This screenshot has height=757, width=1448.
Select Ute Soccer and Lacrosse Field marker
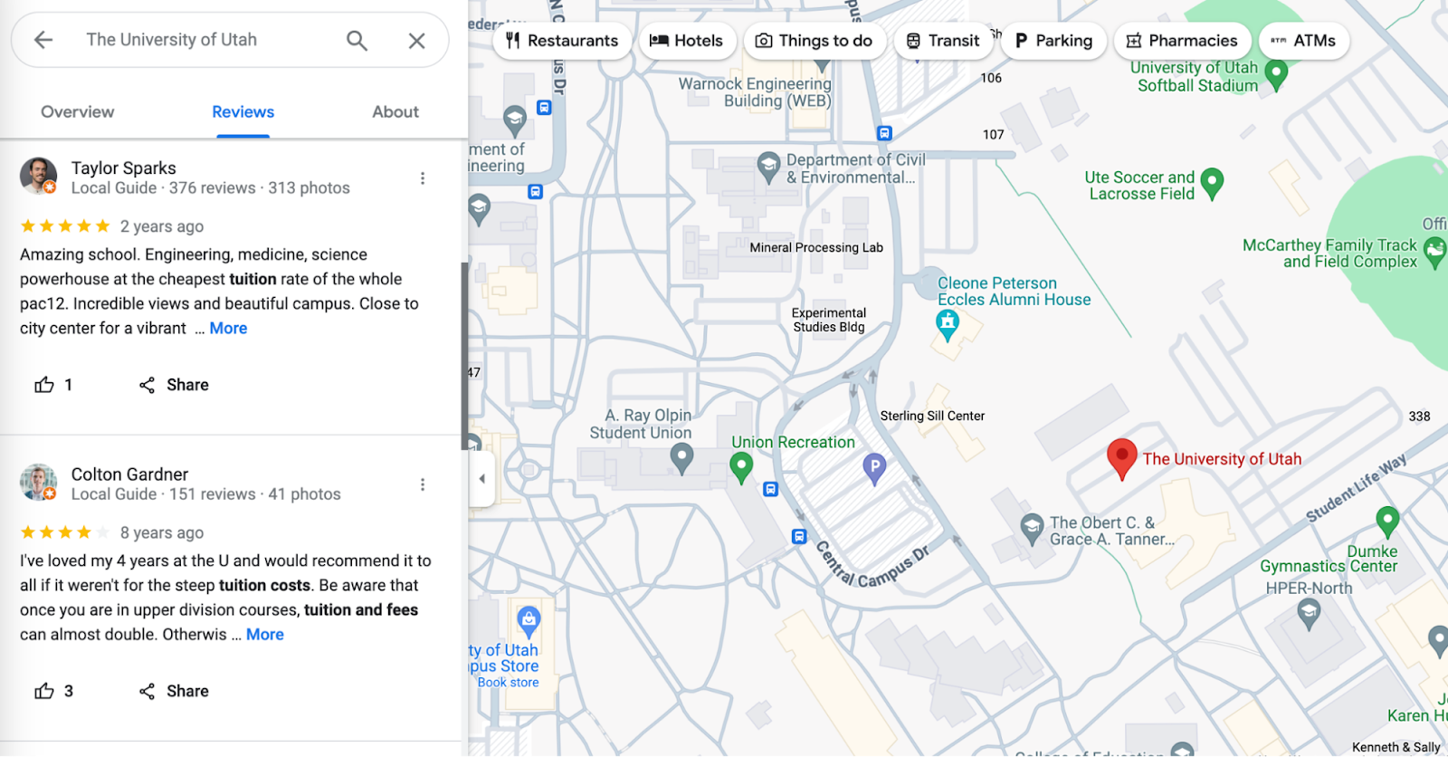tap(1212, 184)
